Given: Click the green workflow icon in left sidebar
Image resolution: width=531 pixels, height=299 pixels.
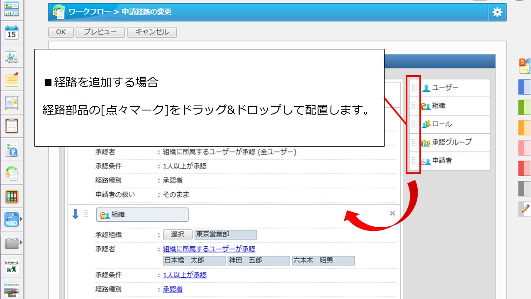Looking at the screenshot, I should (x=12, y=173).
